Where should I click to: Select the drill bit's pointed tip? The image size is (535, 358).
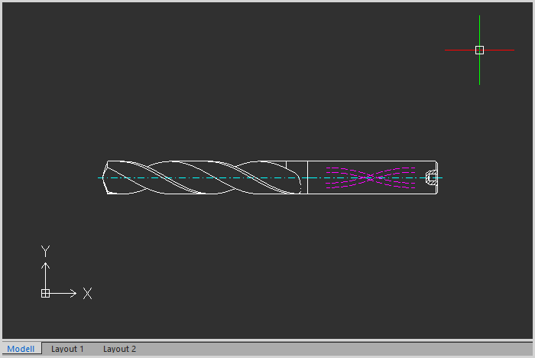pos(106,177)
